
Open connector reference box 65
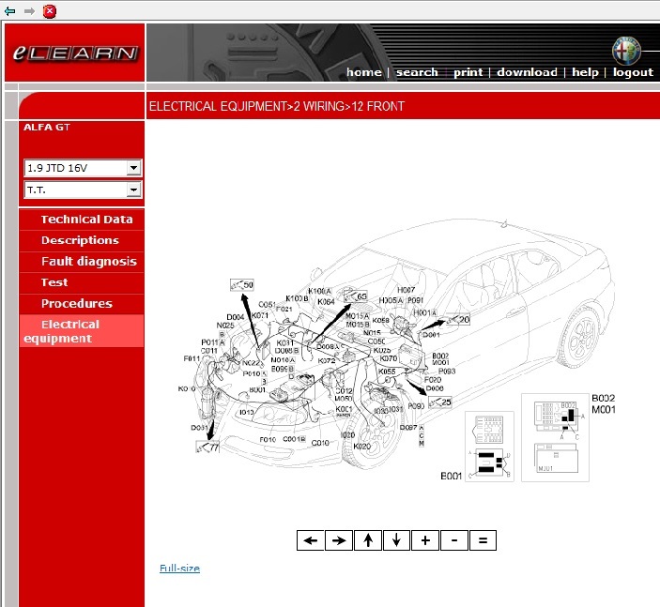click(356, 296)
